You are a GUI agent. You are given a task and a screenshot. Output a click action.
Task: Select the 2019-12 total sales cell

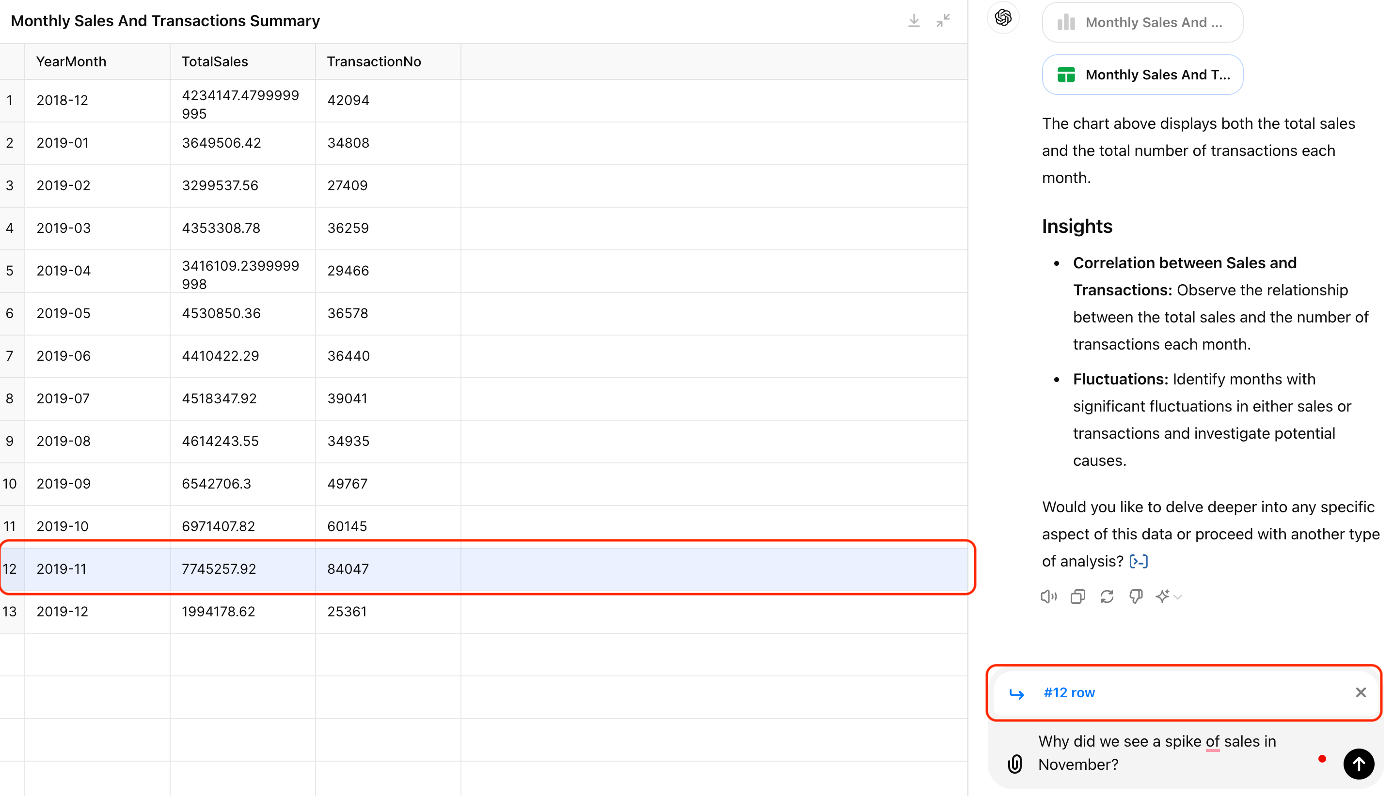(x=219, y=612)
